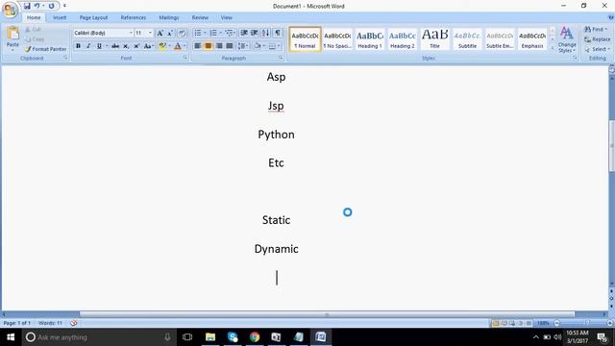Image resolution: width=615 pixels, height=346 pixels.
Task: Toggle Italic formatting
Action: click(88, 46)
